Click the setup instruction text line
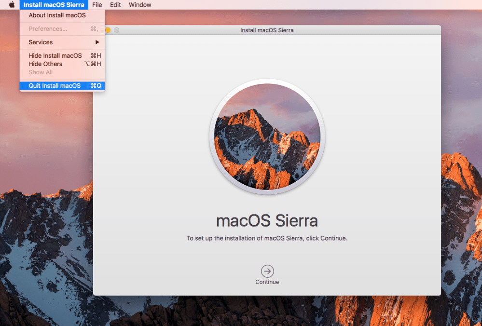The height and width of the screenshot is (326, 482). [x=267, y=238]
